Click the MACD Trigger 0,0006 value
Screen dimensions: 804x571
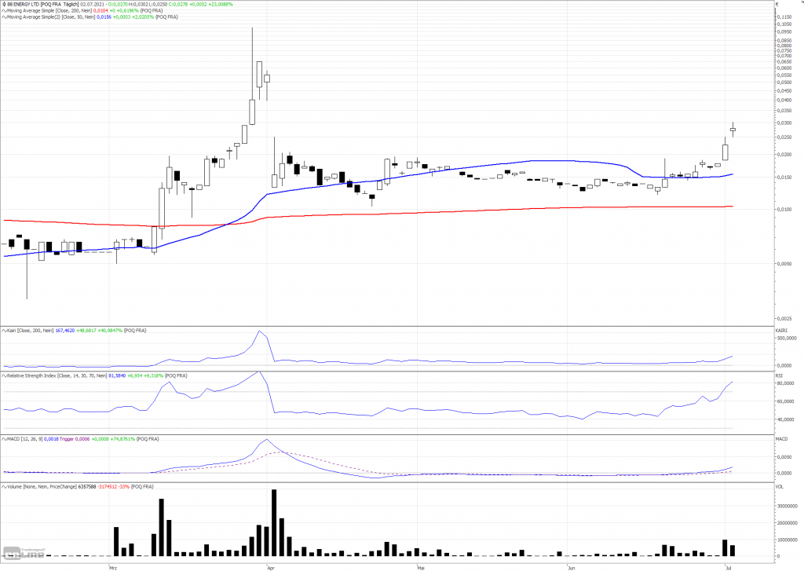[75, 439]
